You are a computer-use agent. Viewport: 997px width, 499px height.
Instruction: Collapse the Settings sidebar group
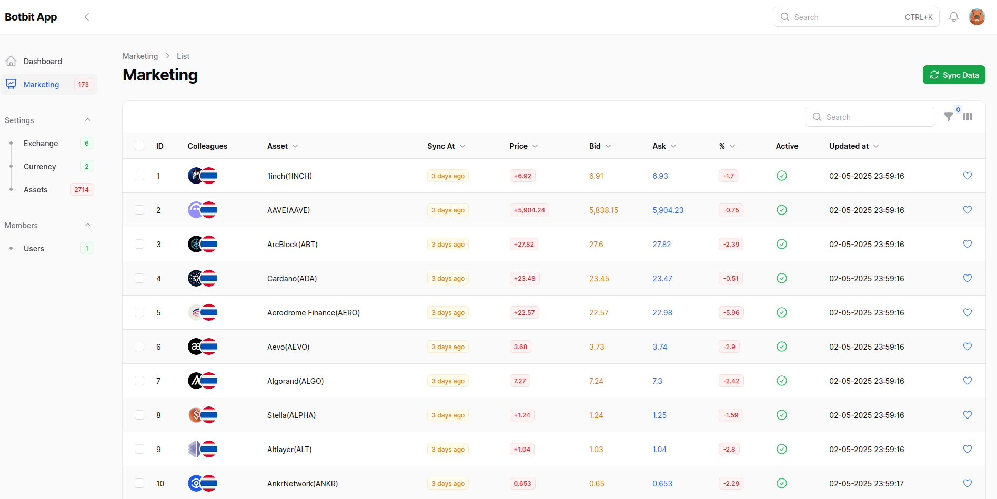coord(88,120)
